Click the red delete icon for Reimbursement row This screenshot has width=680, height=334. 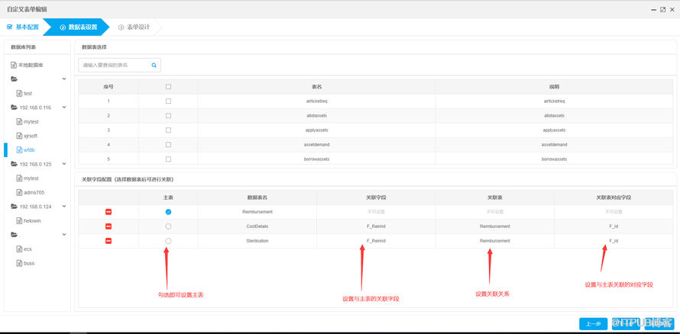(x=108, y=212)
